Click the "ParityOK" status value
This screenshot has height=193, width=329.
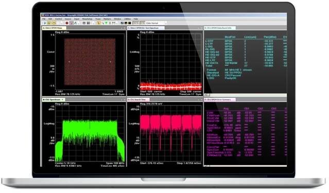pos(230,78)
